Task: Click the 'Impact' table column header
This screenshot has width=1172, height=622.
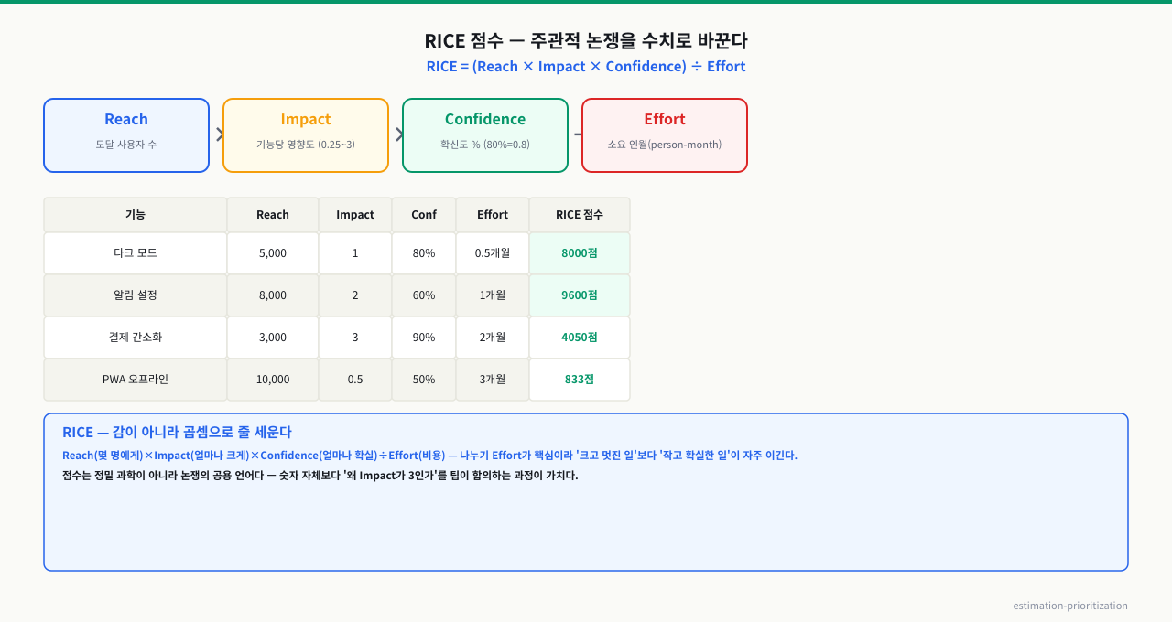Action: [x=355, y=215]
